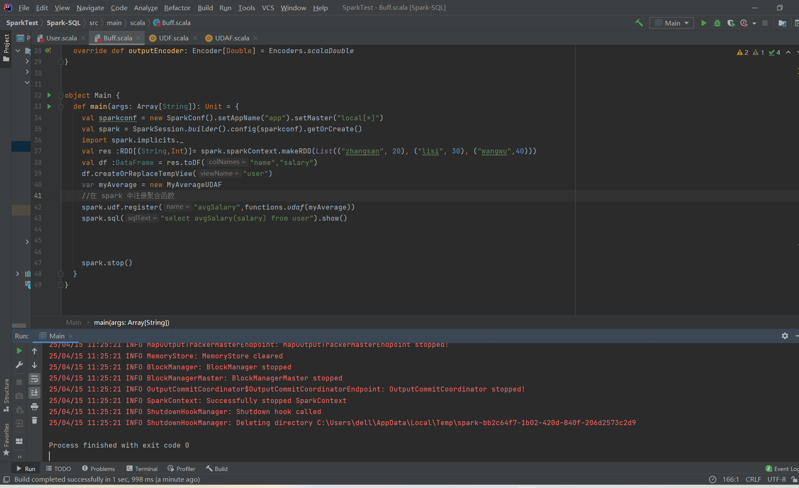This screenshot has height=488, width=799.
Task: Run Main with Coverage shield icon
Action: pyautogui.click(x=731, y=23)
